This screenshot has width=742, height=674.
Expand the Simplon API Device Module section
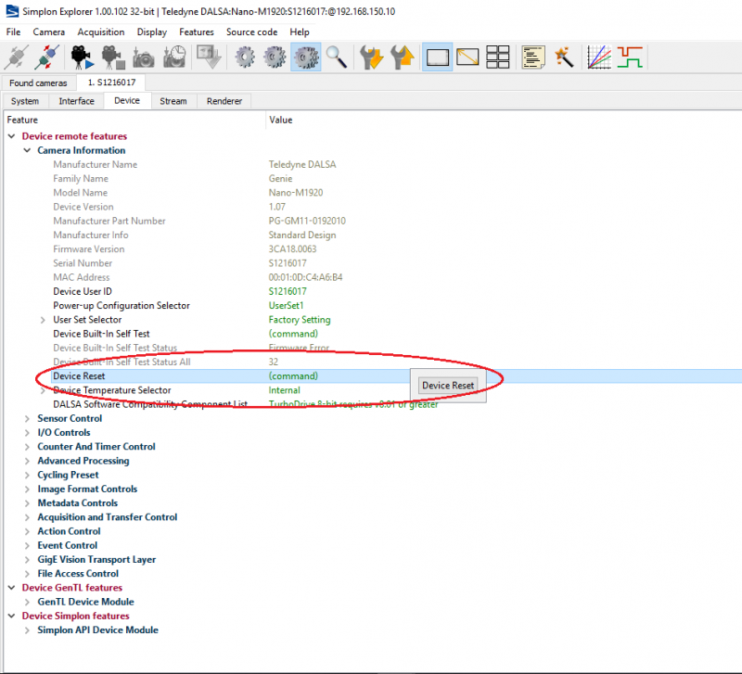tap(27, 630)
